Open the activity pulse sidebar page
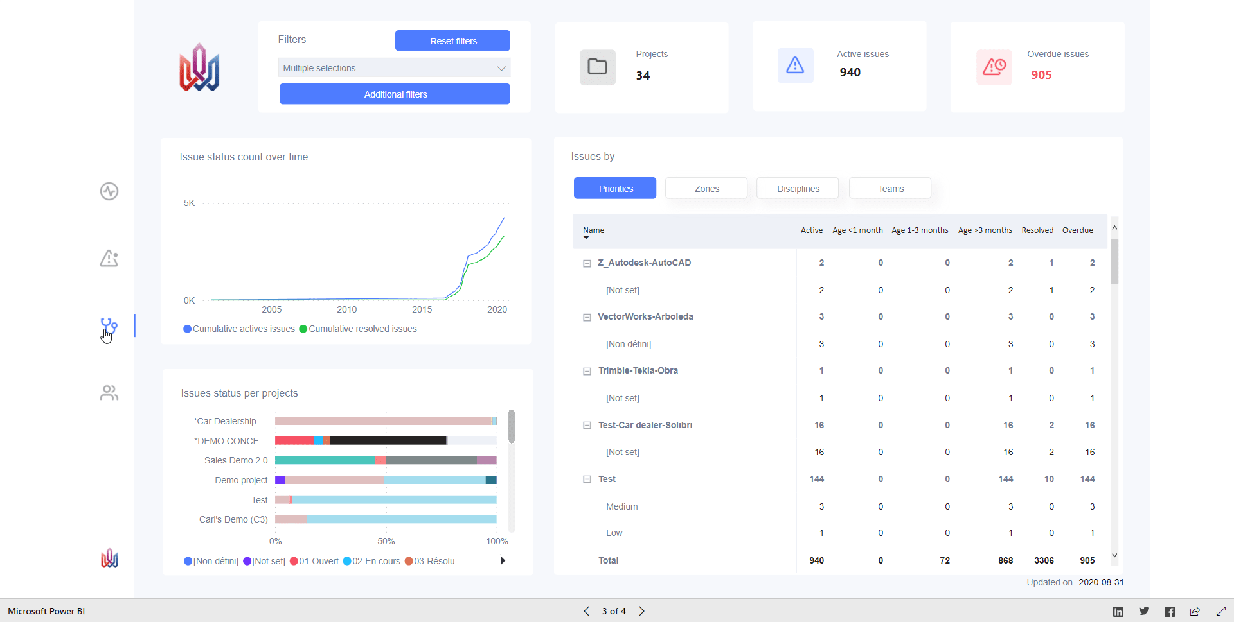The height and width of the screenshot is (622, 1234). point(109,191)
